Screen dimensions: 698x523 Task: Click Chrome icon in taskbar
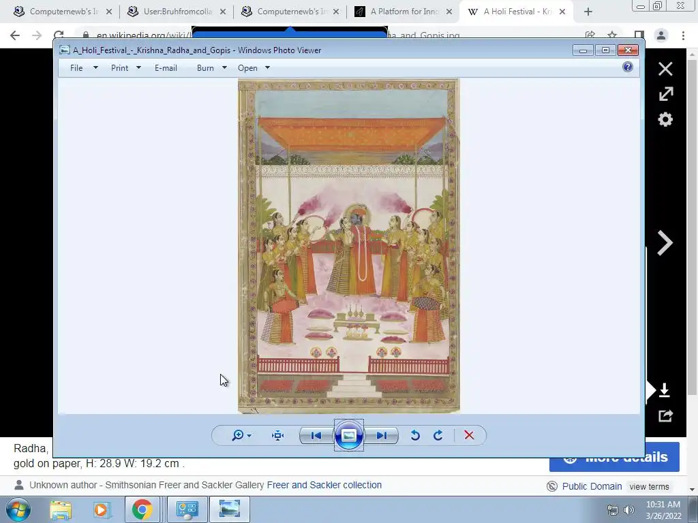[x=142, y=509]
